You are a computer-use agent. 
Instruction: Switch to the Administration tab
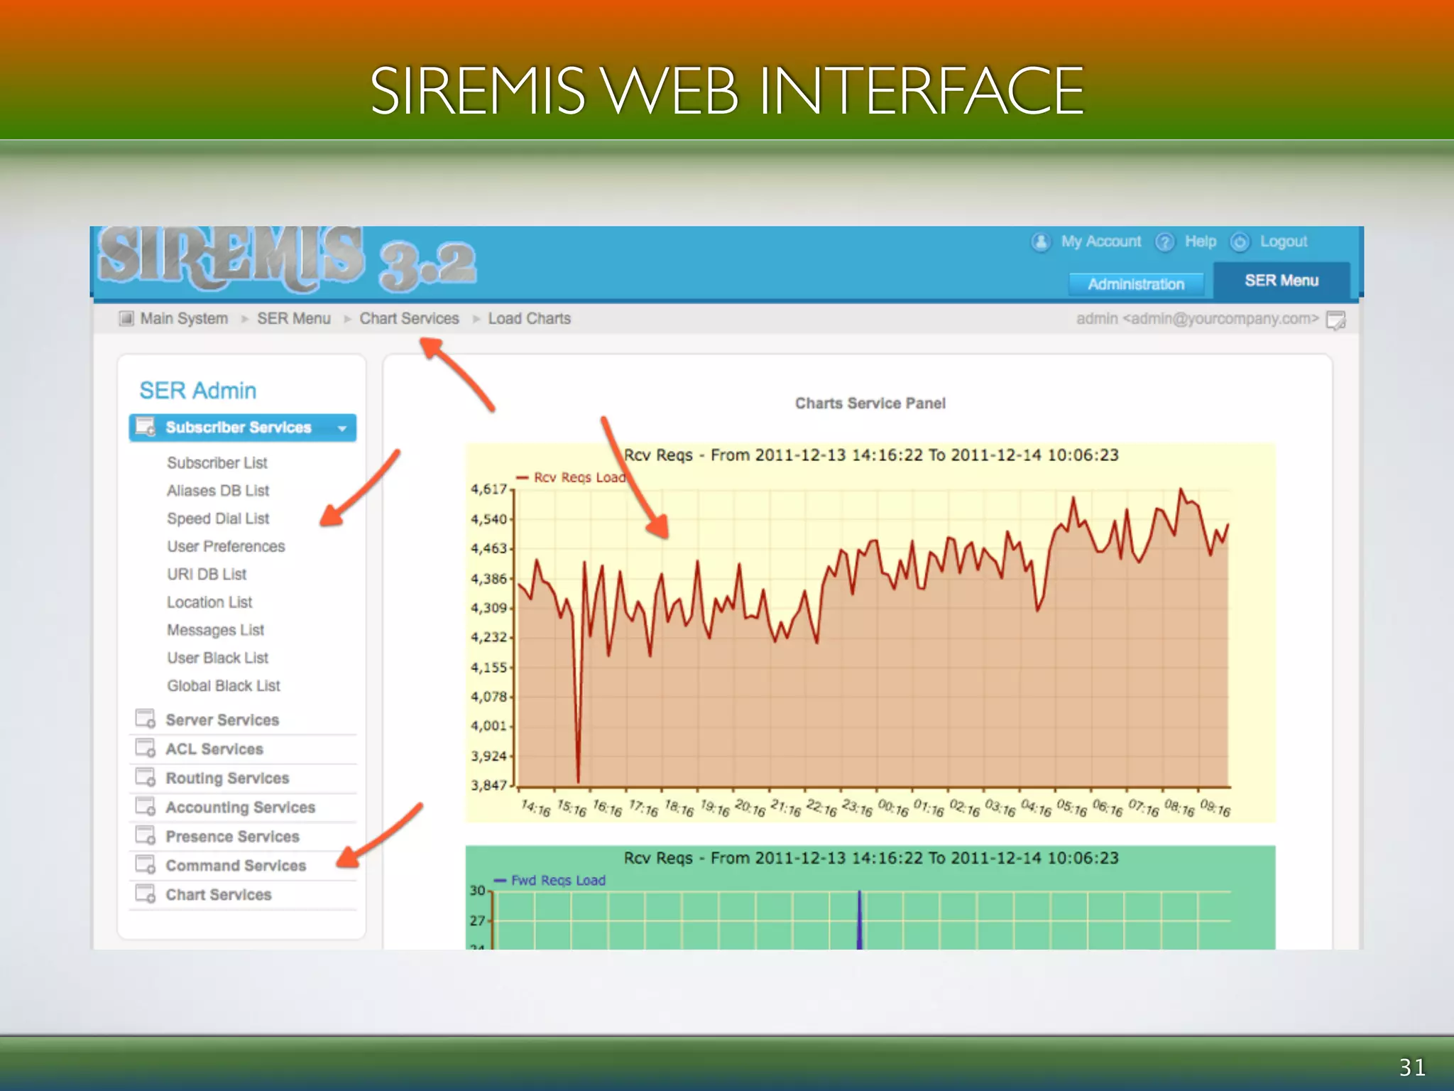1136,284
